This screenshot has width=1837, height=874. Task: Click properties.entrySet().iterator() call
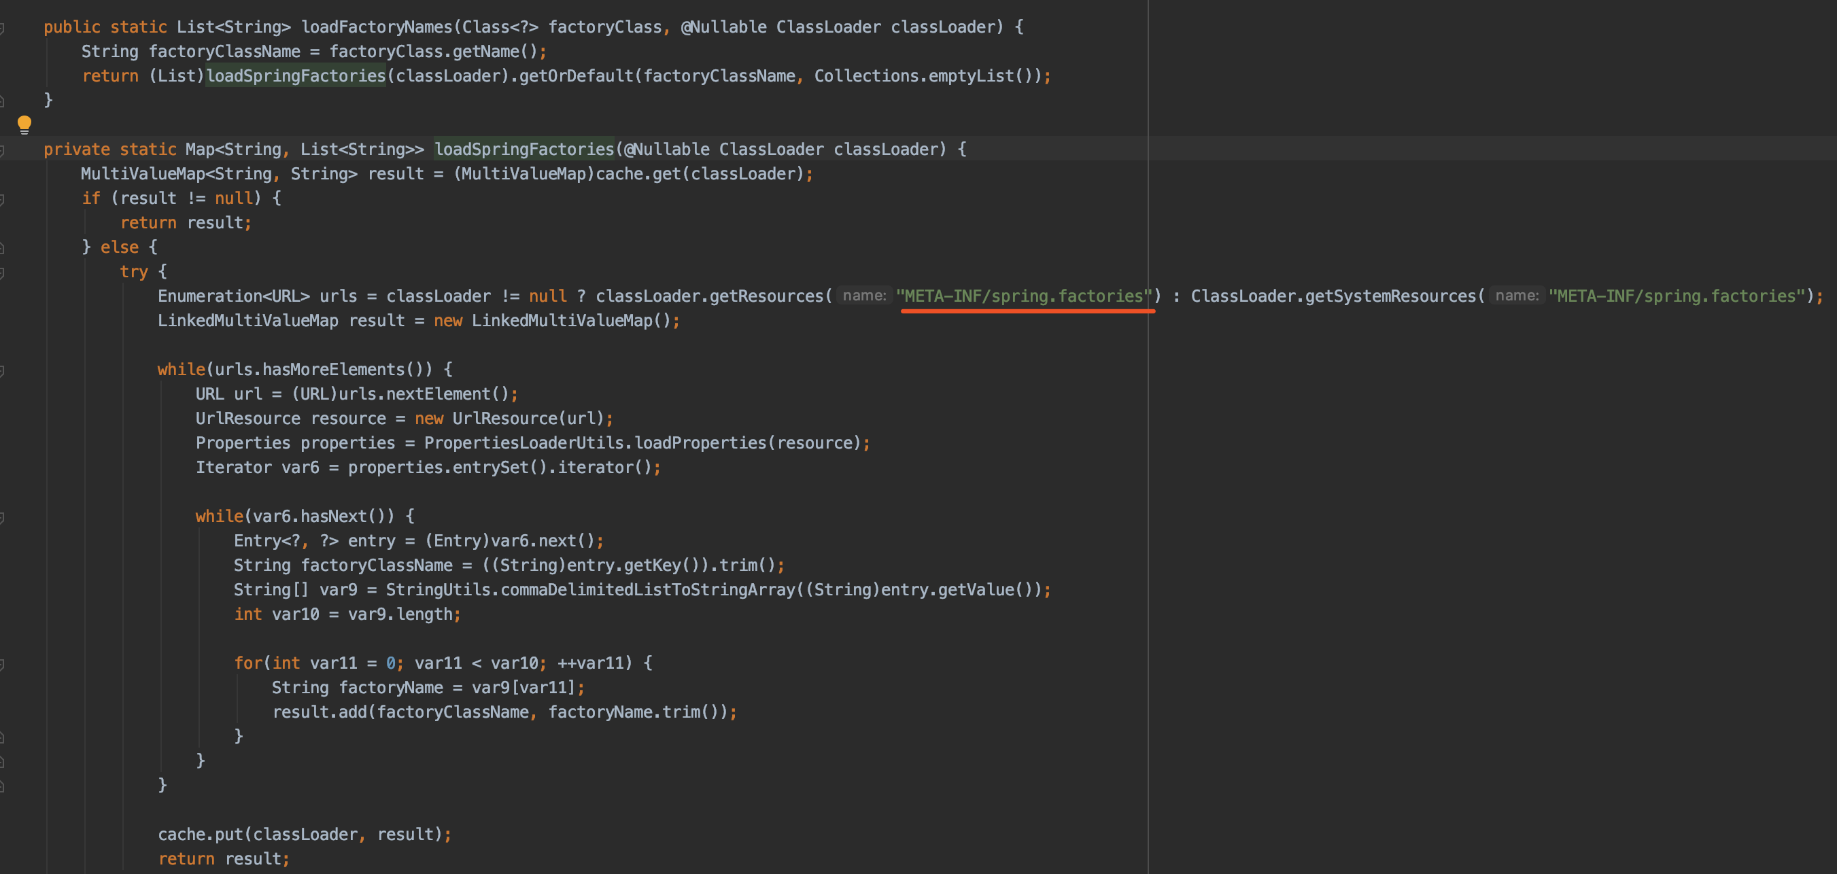(500, 468)
